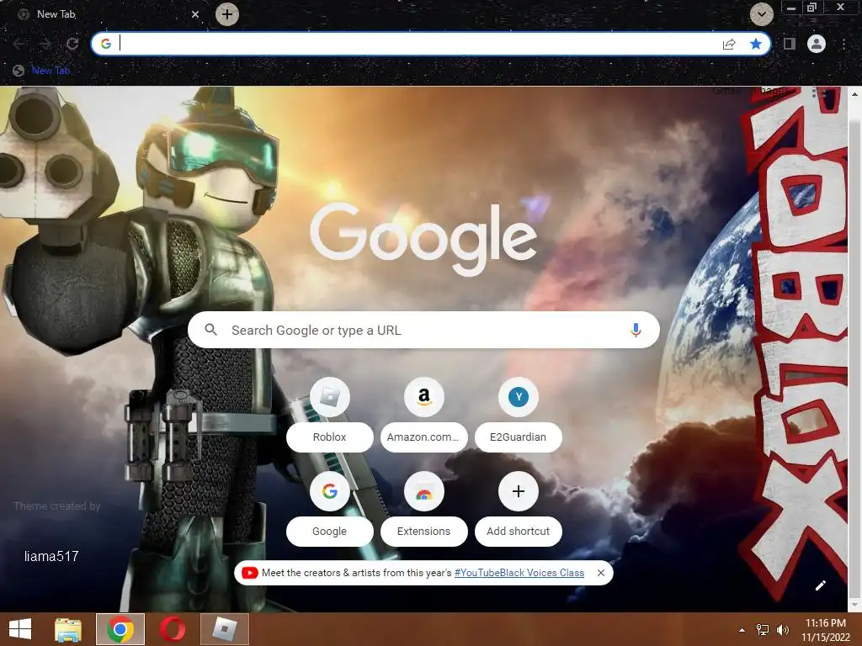Viewport: 862px width, 646px height.
Task: Open the tab search dropdown arrow
Action: [761, 14]
